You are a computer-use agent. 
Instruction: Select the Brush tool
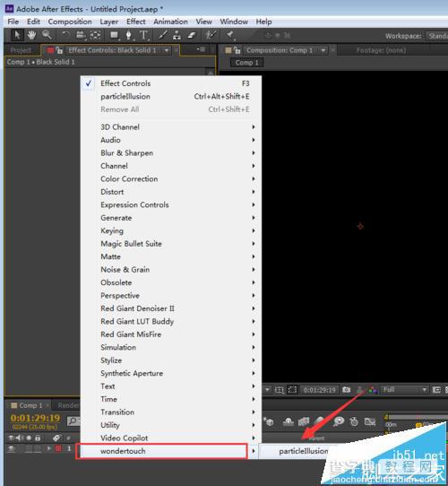163,35
